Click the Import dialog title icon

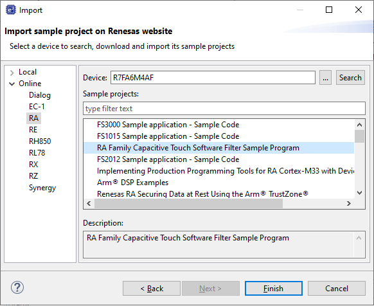(x=10, y=10)
